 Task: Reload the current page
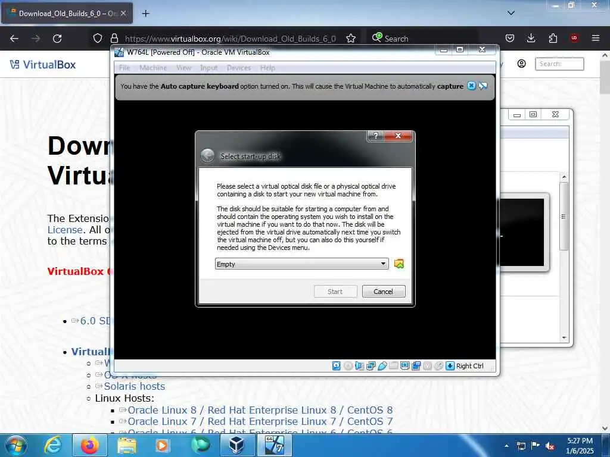pos(57,38)
